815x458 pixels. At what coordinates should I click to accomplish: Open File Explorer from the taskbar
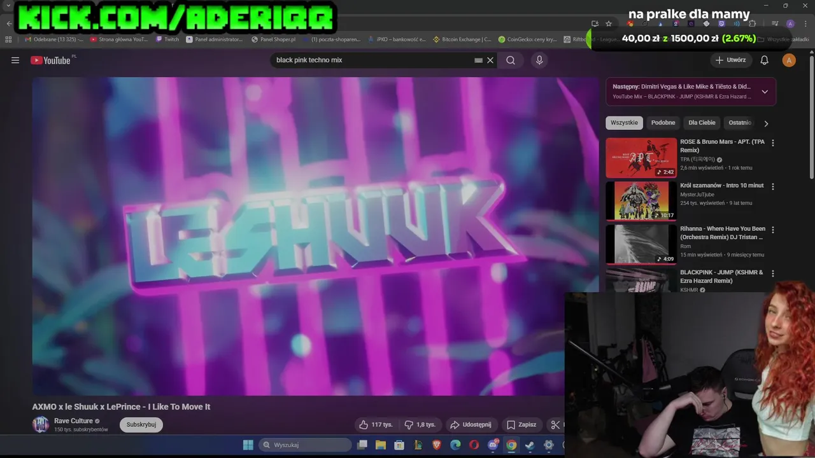pyautogui.click(x=381, y=445)
